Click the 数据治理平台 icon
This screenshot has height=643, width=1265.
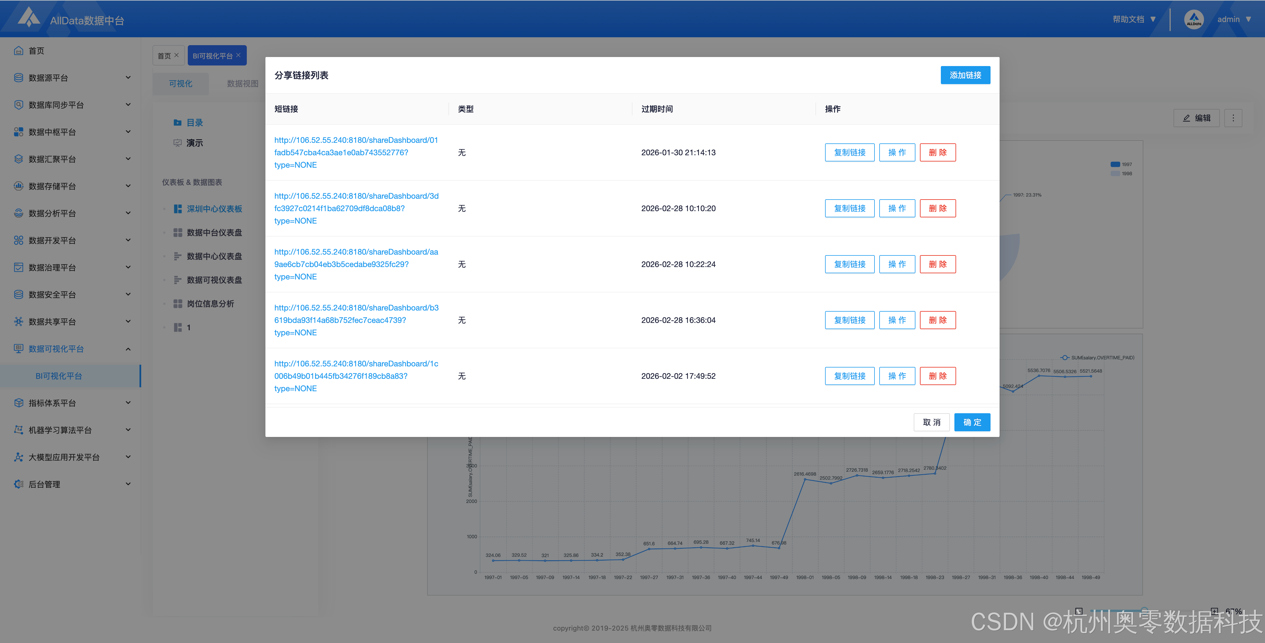[x=19, y=268]
